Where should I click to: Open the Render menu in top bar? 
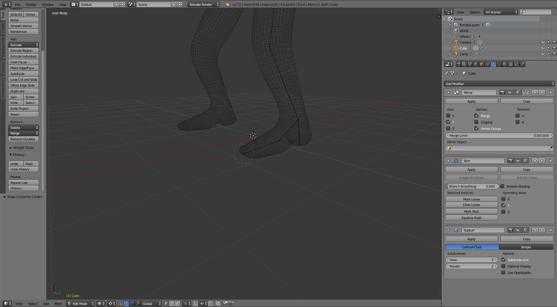tap(31, 4)
